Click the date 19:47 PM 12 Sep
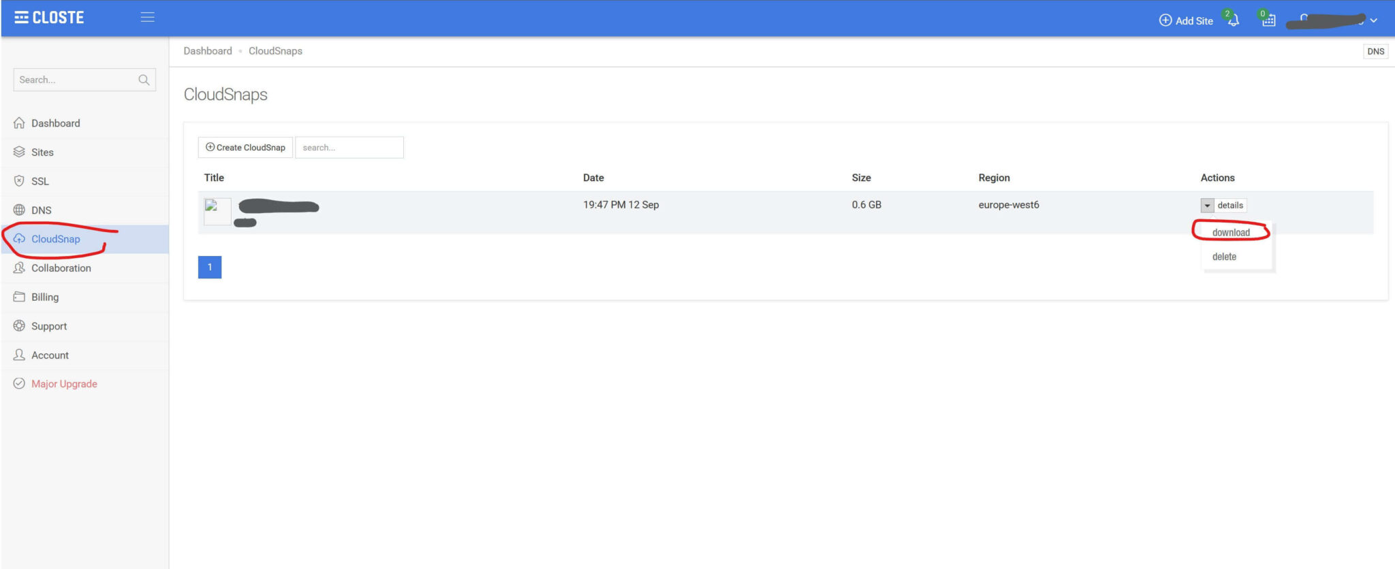The image size is (1395, 569). tap(621, 205)
